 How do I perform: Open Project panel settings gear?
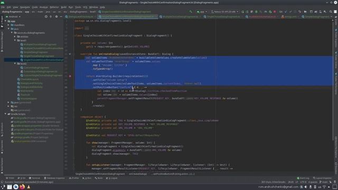57,16
